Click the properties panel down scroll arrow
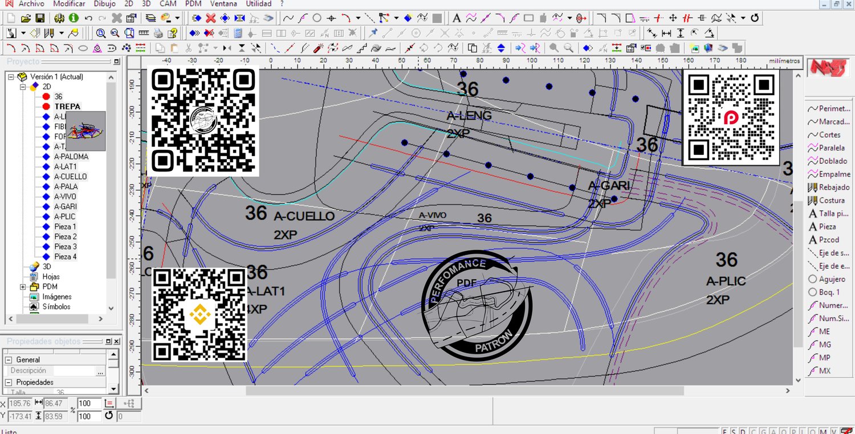Image resolution: width=855 pixels, height=434 pixels. [113, 390]
